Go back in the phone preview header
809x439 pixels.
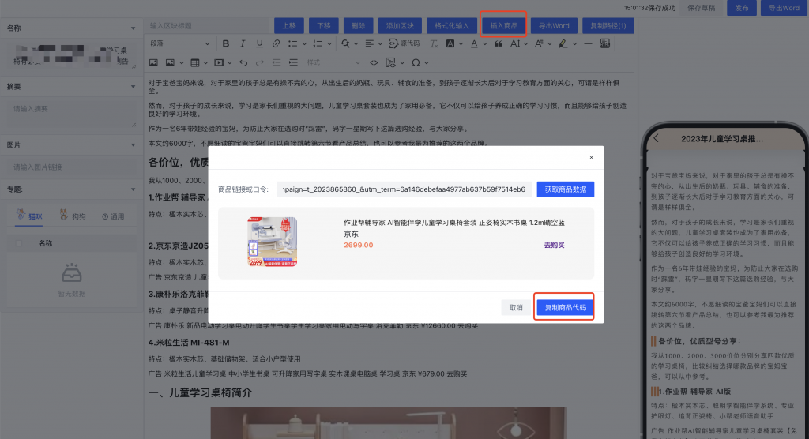657,138
